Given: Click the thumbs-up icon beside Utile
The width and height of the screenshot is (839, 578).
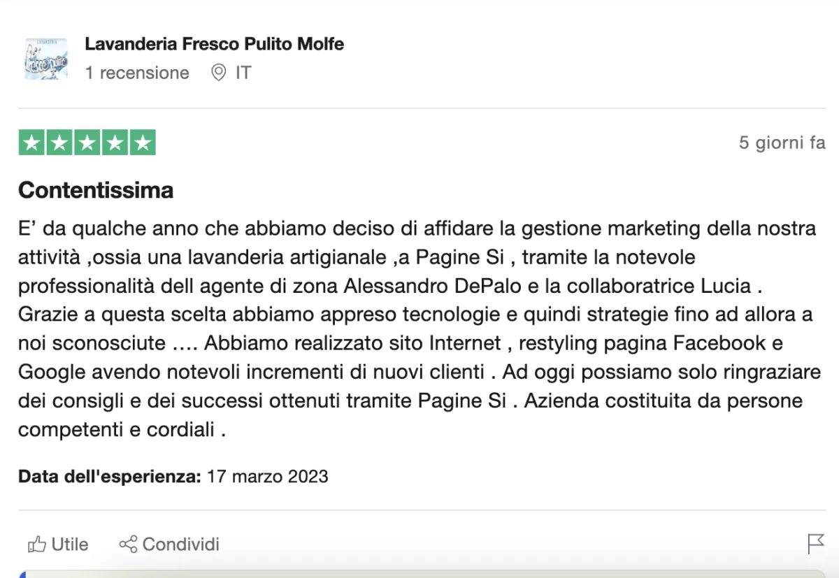Looking at the screenshot, I should point(36,544).
